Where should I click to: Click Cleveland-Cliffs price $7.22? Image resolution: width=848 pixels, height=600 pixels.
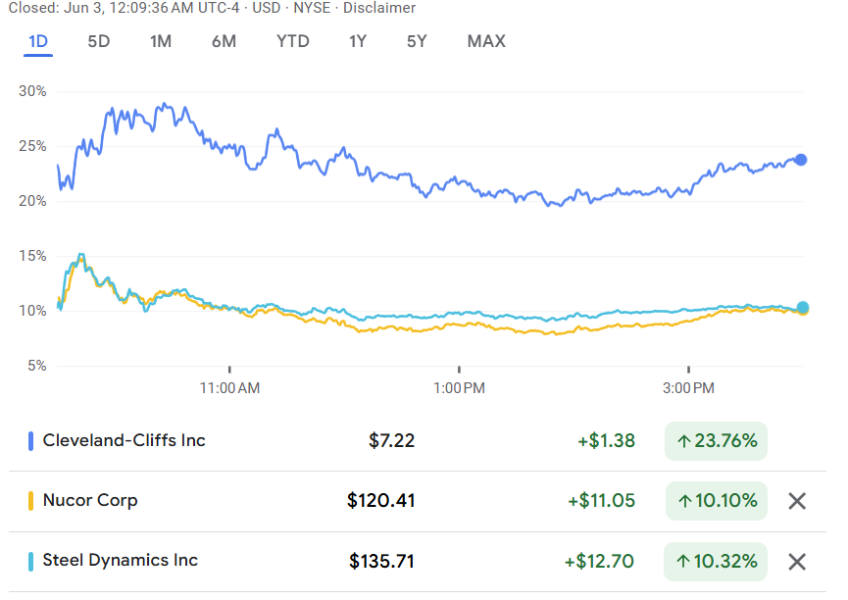391,441
